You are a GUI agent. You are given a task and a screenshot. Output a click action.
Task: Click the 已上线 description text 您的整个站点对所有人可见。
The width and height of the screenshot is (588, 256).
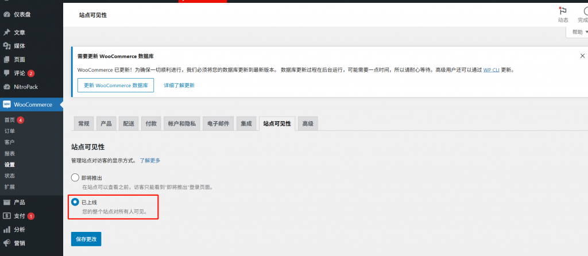[114, 211]
